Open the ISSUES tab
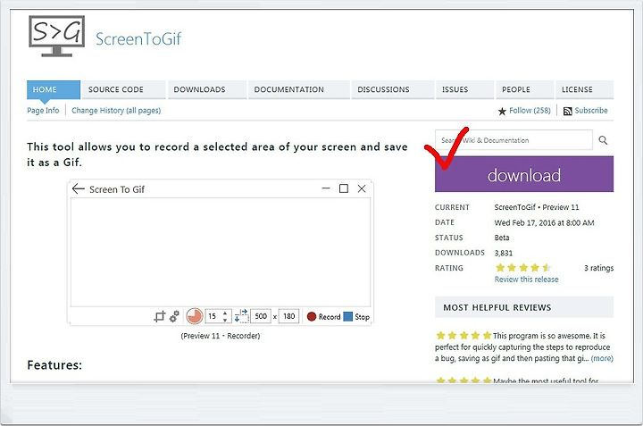The height and width of the screenshot is (426, 643). 464,89
